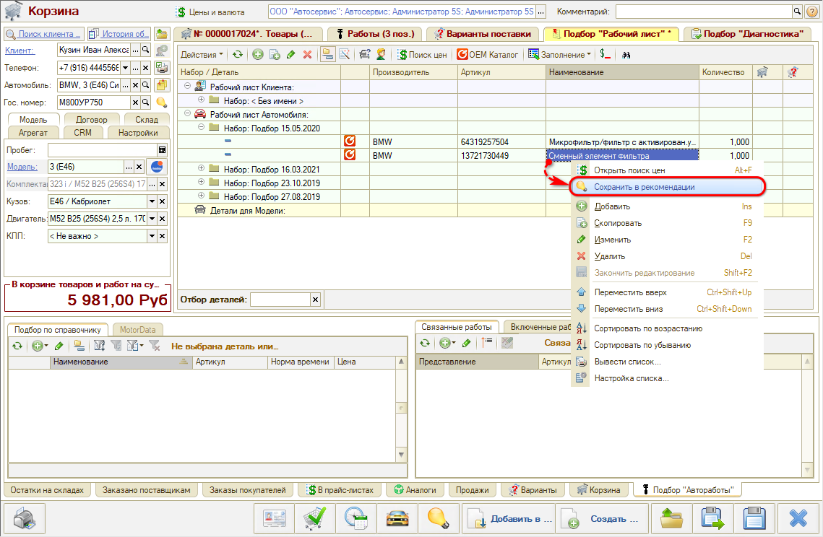Collapse the Набор: Подбор 15.05.2020 node

tap(201, 127)
